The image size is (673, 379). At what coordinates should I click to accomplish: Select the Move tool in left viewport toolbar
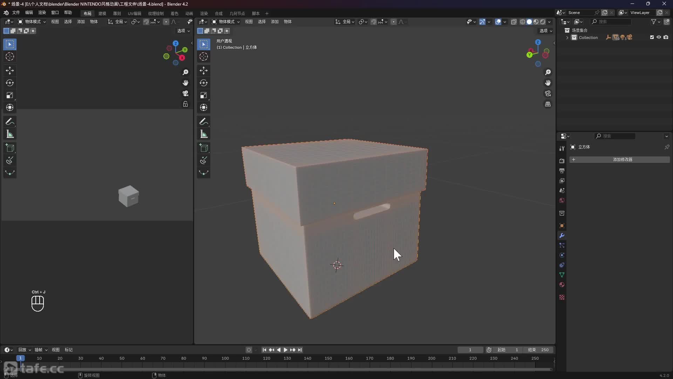(x=10, y=71)
